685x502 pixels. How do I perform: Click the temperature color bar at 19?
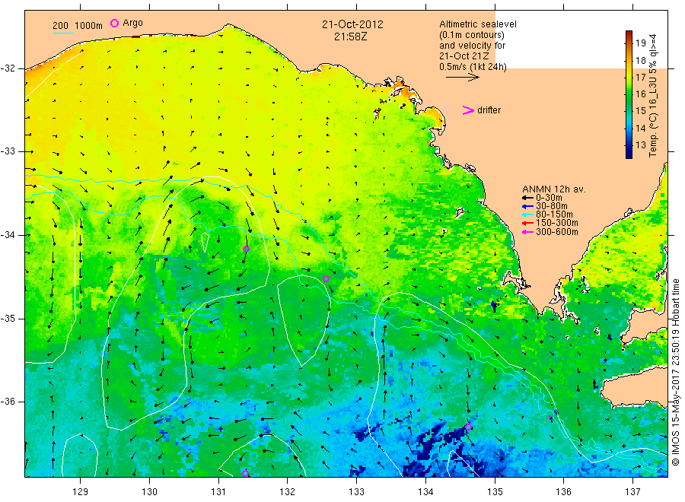(629, 43)
